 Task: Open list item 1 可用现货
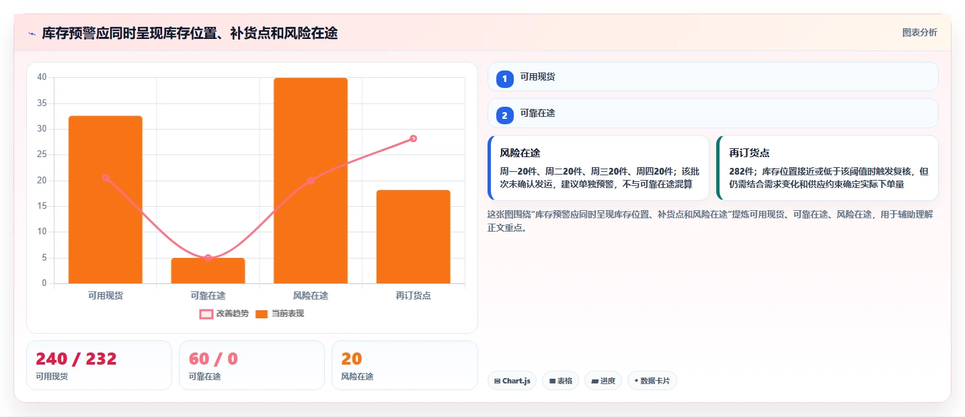713,77
